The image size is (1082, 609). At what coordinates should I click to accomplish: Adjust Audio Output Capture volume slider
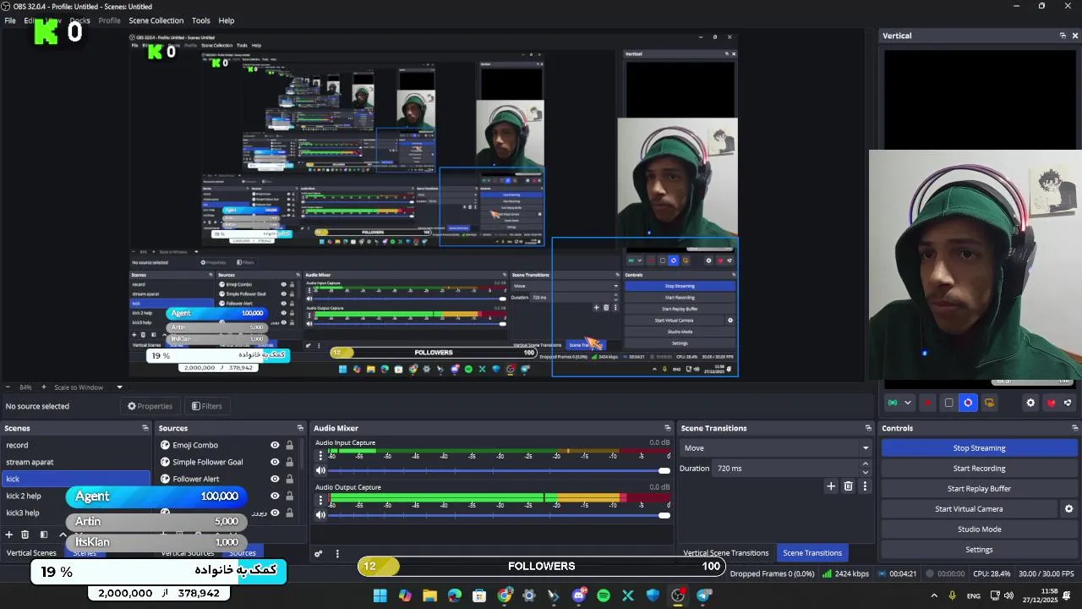pyautogui.click(x=499, y=514)
